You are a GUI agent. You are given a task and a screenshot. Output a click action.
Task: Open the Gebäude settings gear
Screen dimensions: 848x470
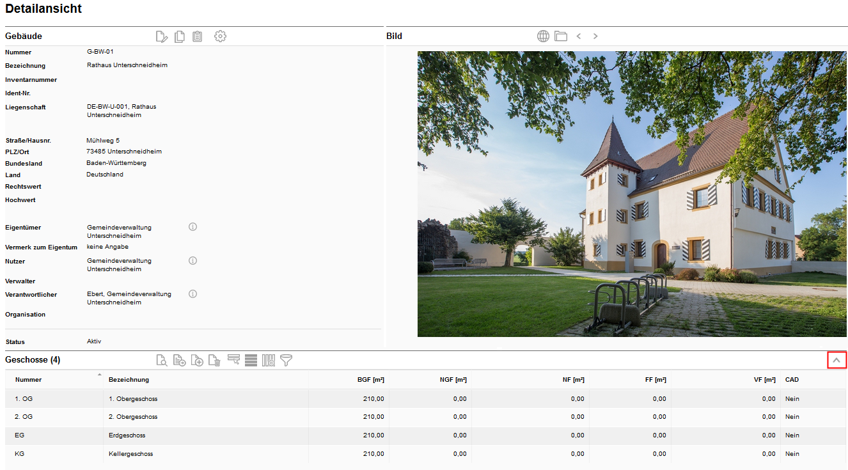pos(220,36)
